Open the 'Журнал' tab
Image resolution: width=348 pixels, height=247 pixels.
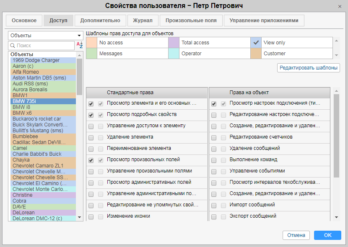pos(143,21)
